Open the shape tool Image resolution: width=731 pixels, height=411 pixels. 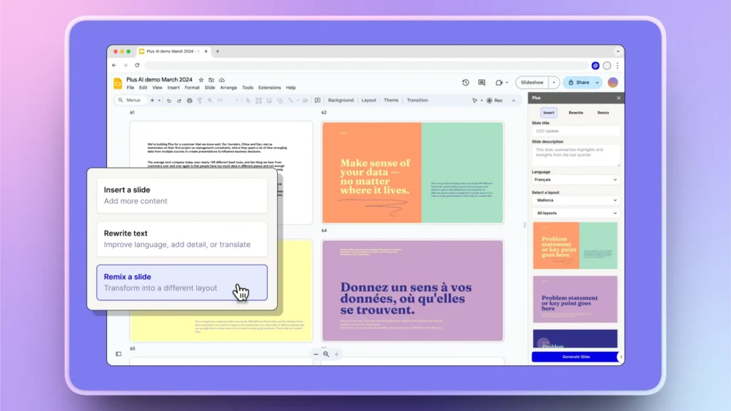coord(280,101)
